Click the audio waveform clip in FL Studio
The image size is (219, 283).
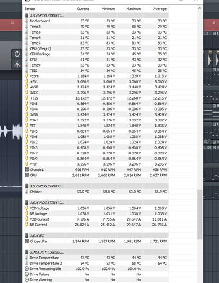tap(11, 131)
